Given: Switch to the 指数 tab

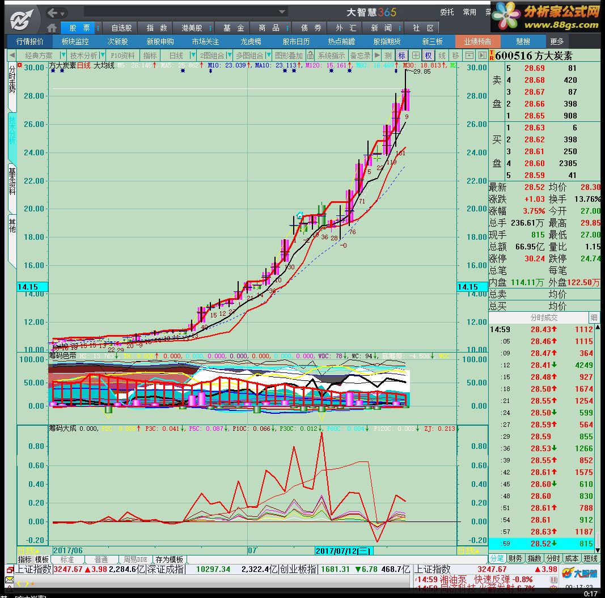Looking at the screenshot, I should [156, 28].
